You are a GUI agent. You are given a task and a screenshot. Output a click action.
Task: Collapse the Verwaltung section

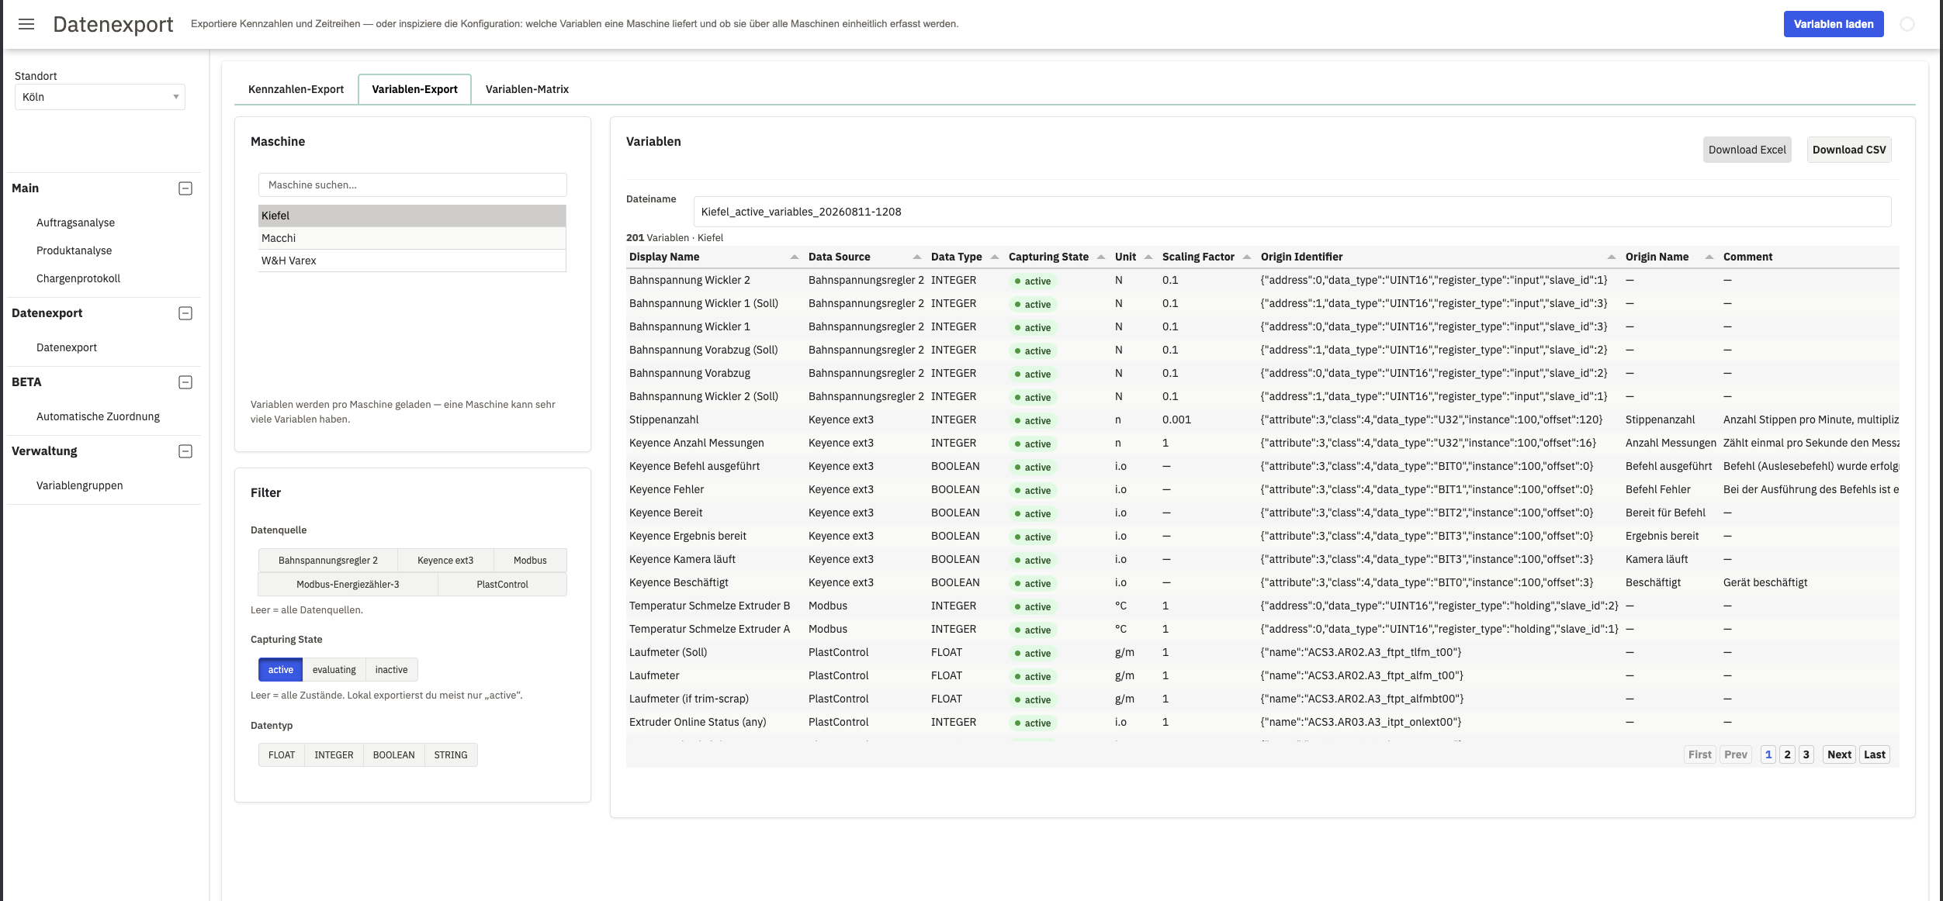(x=185, y=451)
